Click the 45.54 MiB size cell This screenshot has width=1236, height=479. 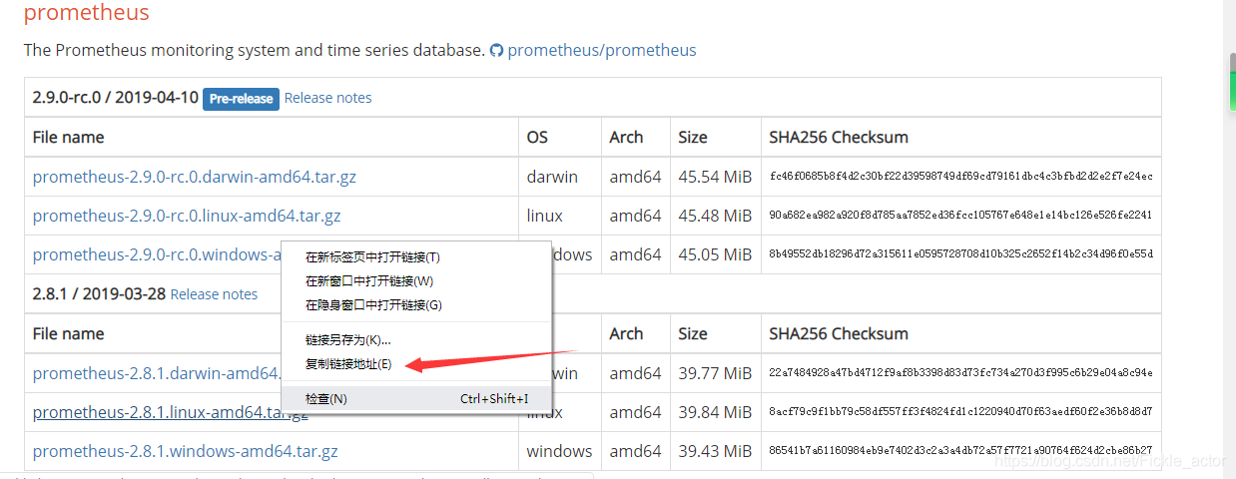715,177
